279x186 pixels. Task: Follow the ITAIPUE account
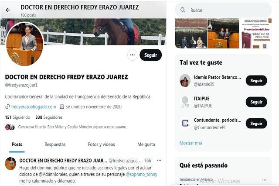(x=256, y=102)
